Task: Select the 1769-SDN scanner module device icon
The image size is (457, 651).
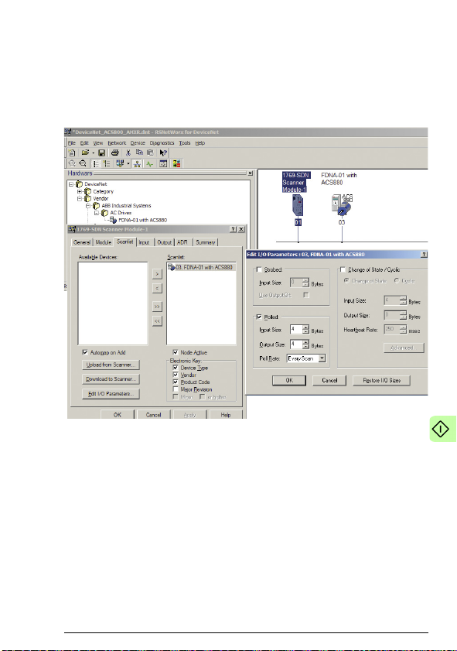Action: click(298, 205)
